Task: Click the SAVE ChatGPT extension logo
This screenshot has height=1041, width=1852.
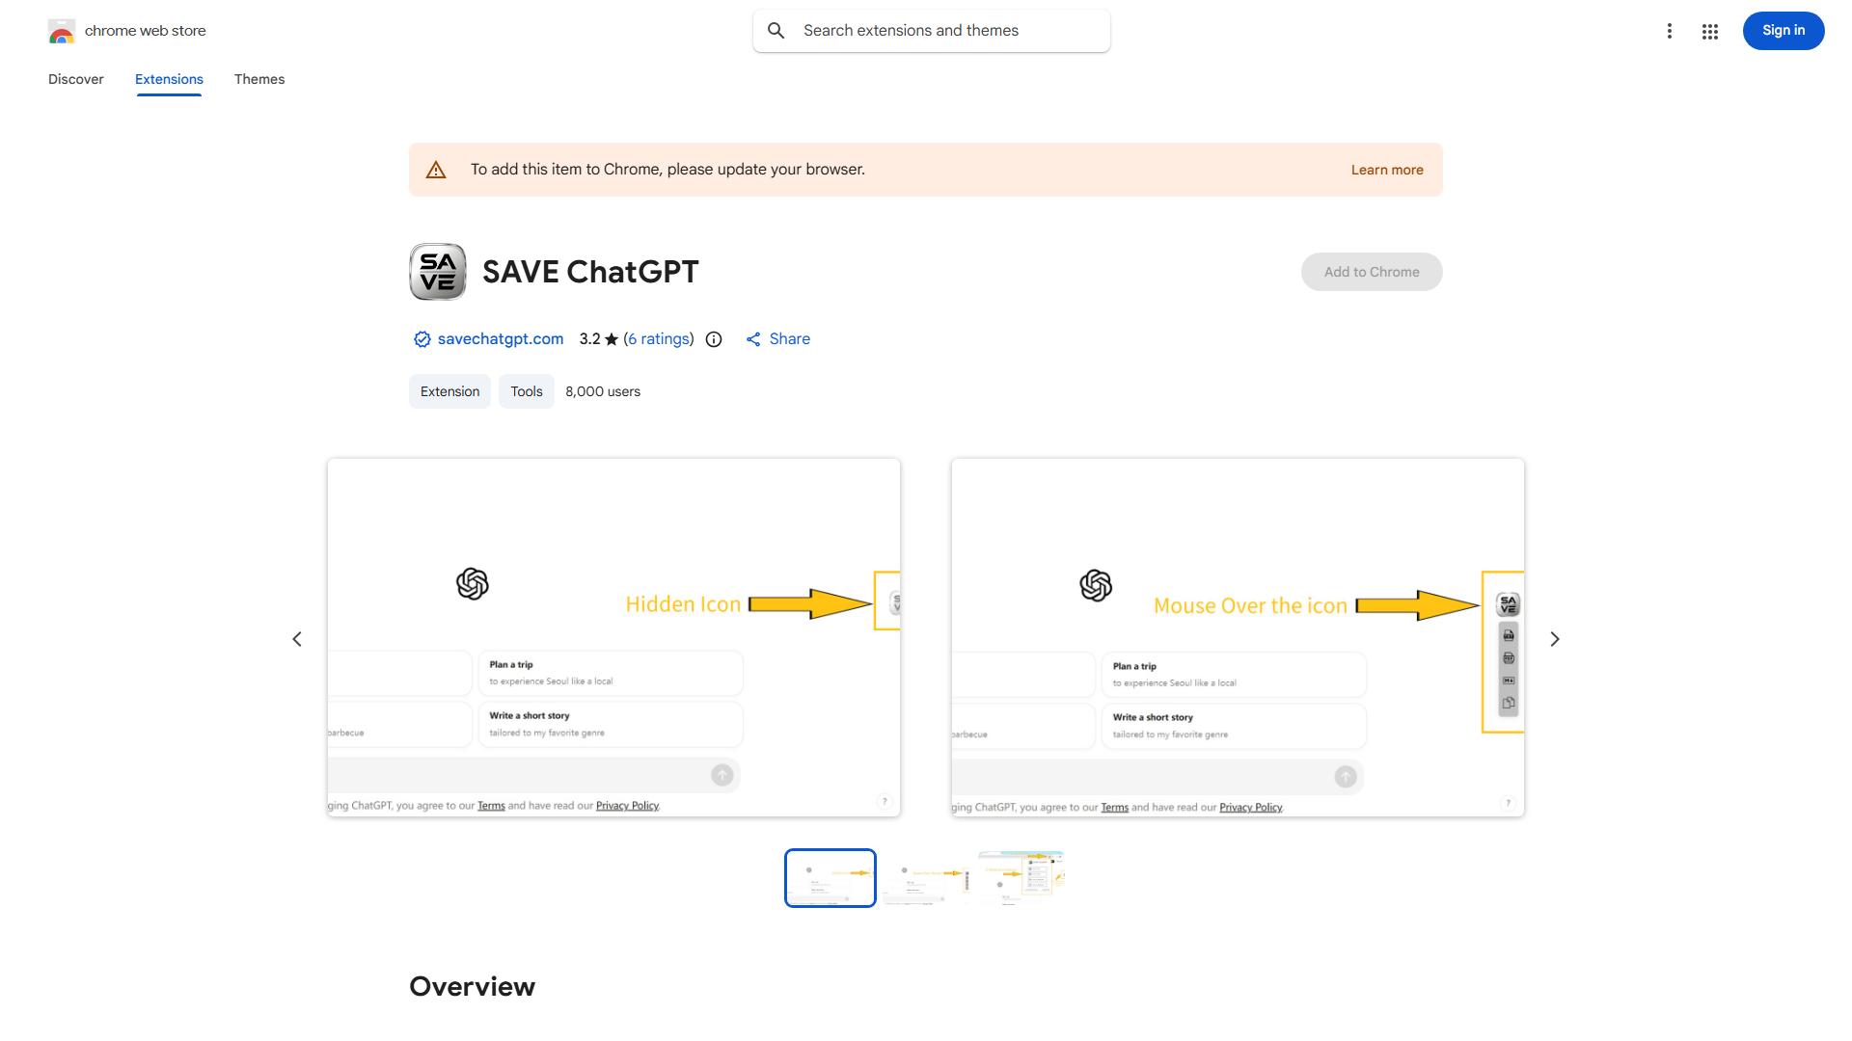Action: (438, 272)
